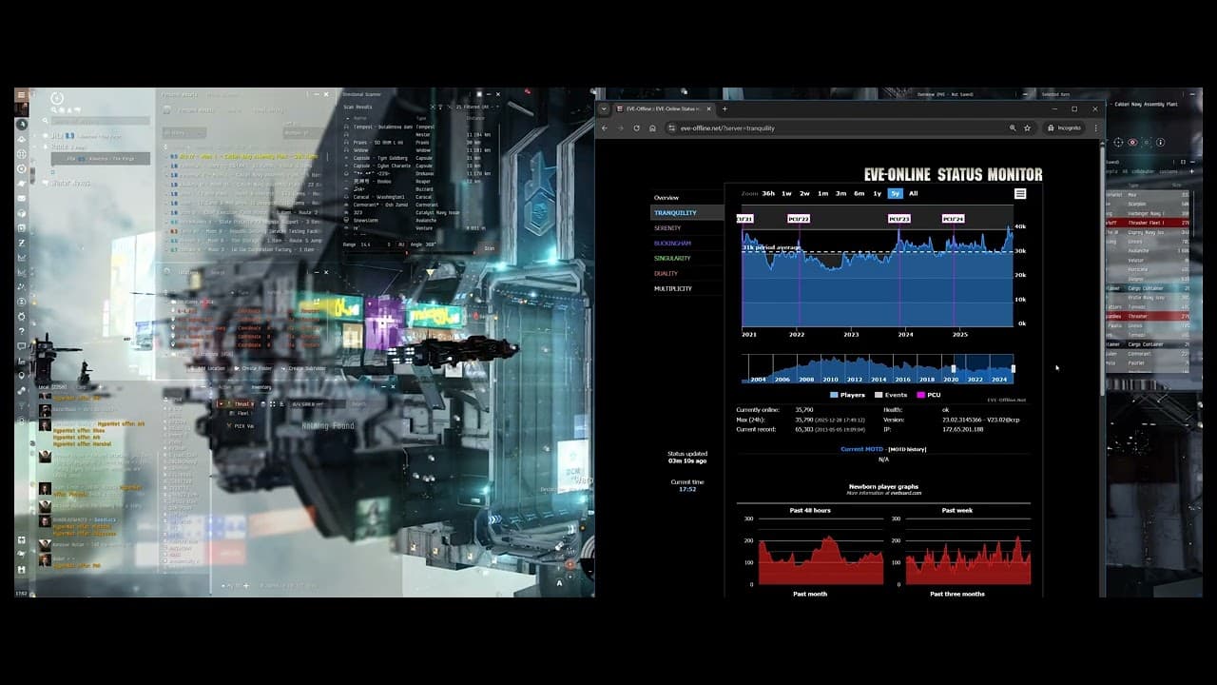Open the EVE Neocom hamburger menu
Screen dimensions: 1217x685
coord(21,95)
